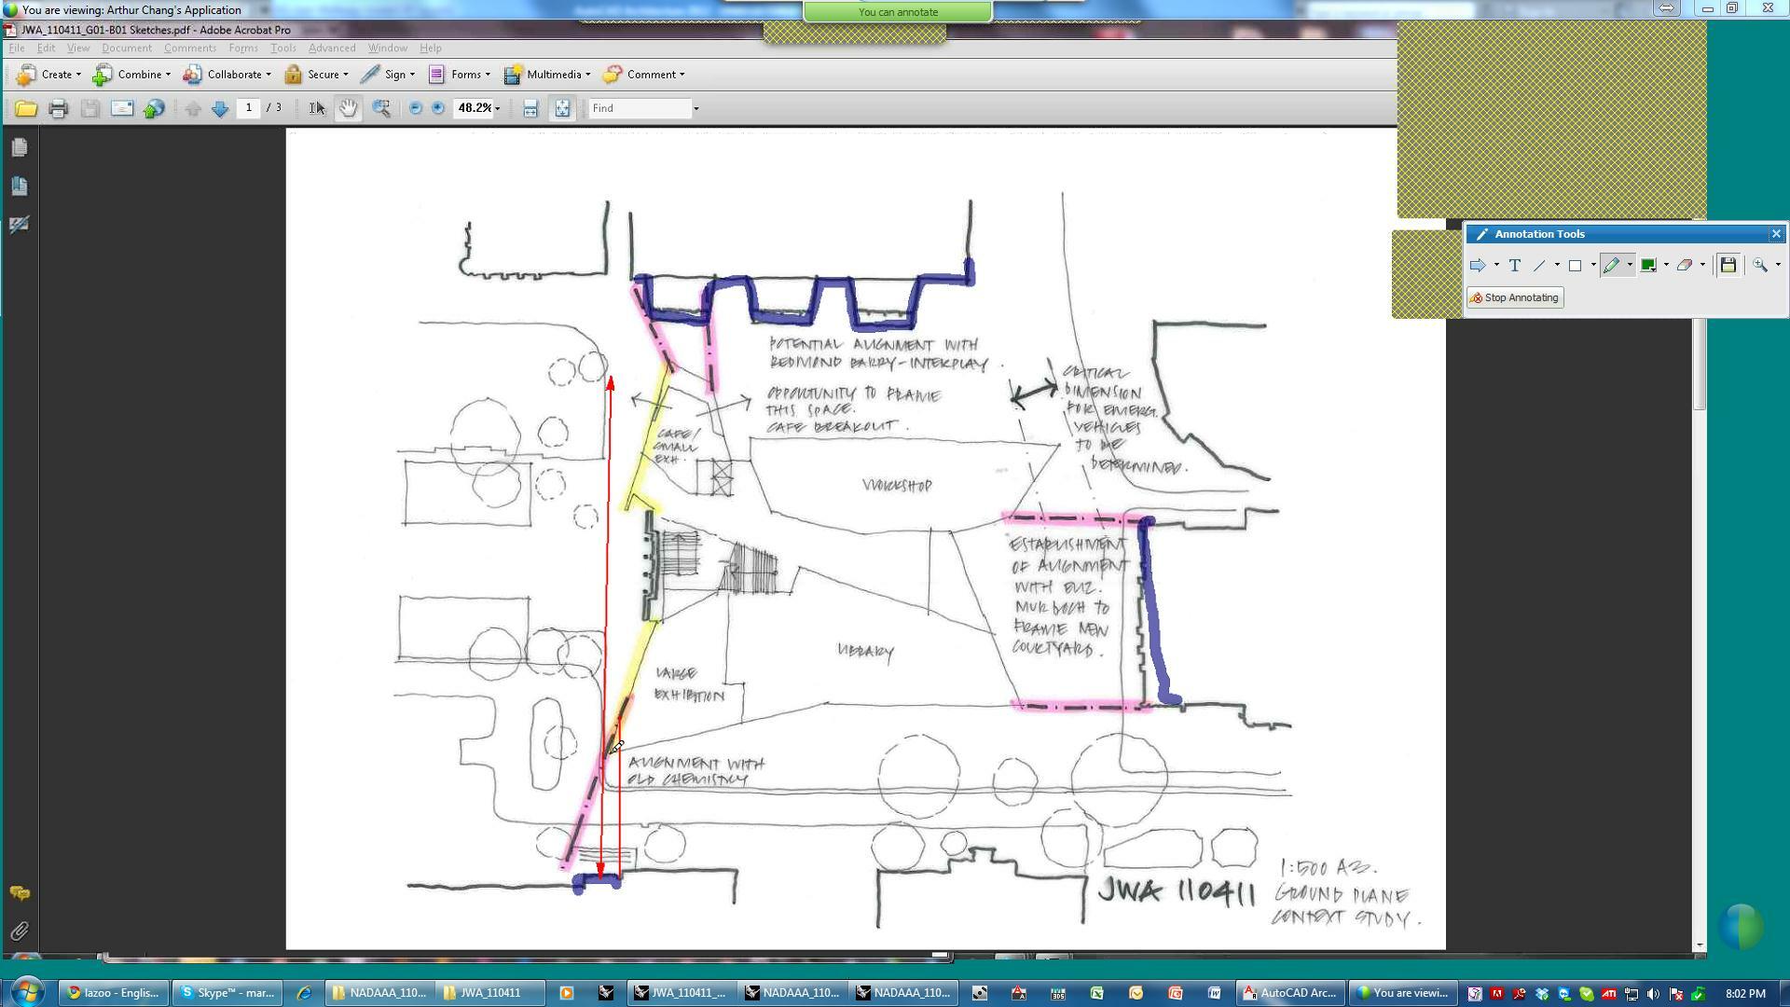Click inside the Find search box
Image resolution: width=1790 pixels, height=1007 pixels.
640,109
